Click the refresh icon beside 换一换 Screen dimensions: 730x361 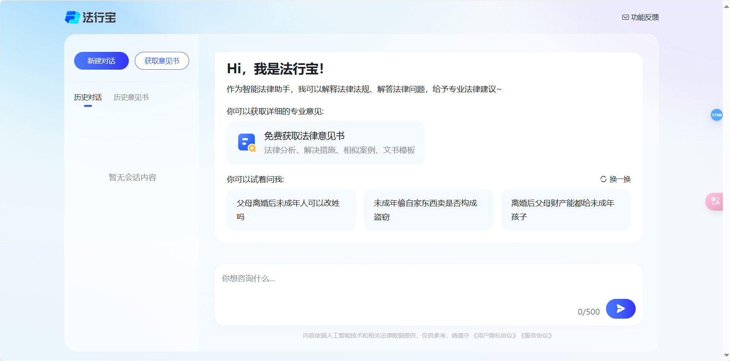pos(603,179)
